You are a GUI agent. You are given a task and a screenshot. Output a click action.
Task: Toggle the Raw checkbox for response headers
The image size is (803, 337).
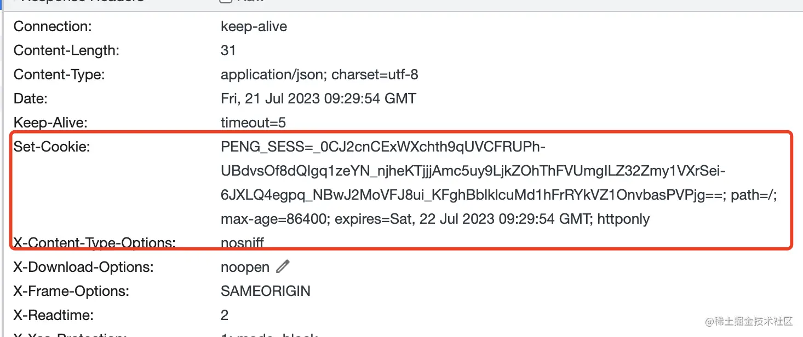pyautogui.click(x=226, y=2)
